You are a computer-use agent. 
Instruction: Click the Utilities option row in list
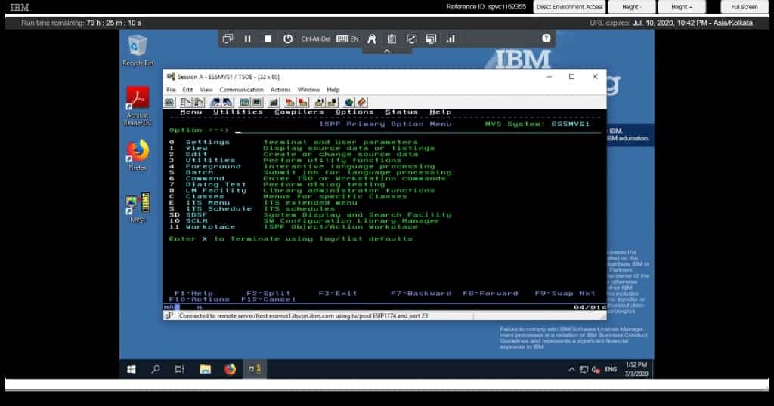pos(285,161)
